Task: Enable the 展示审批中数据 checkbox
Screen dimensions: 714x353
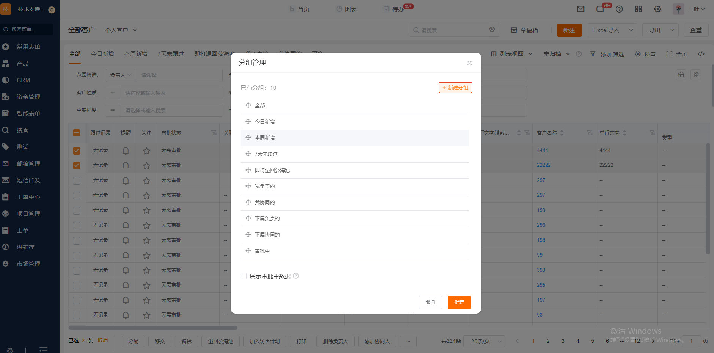Action: (244, 276)
